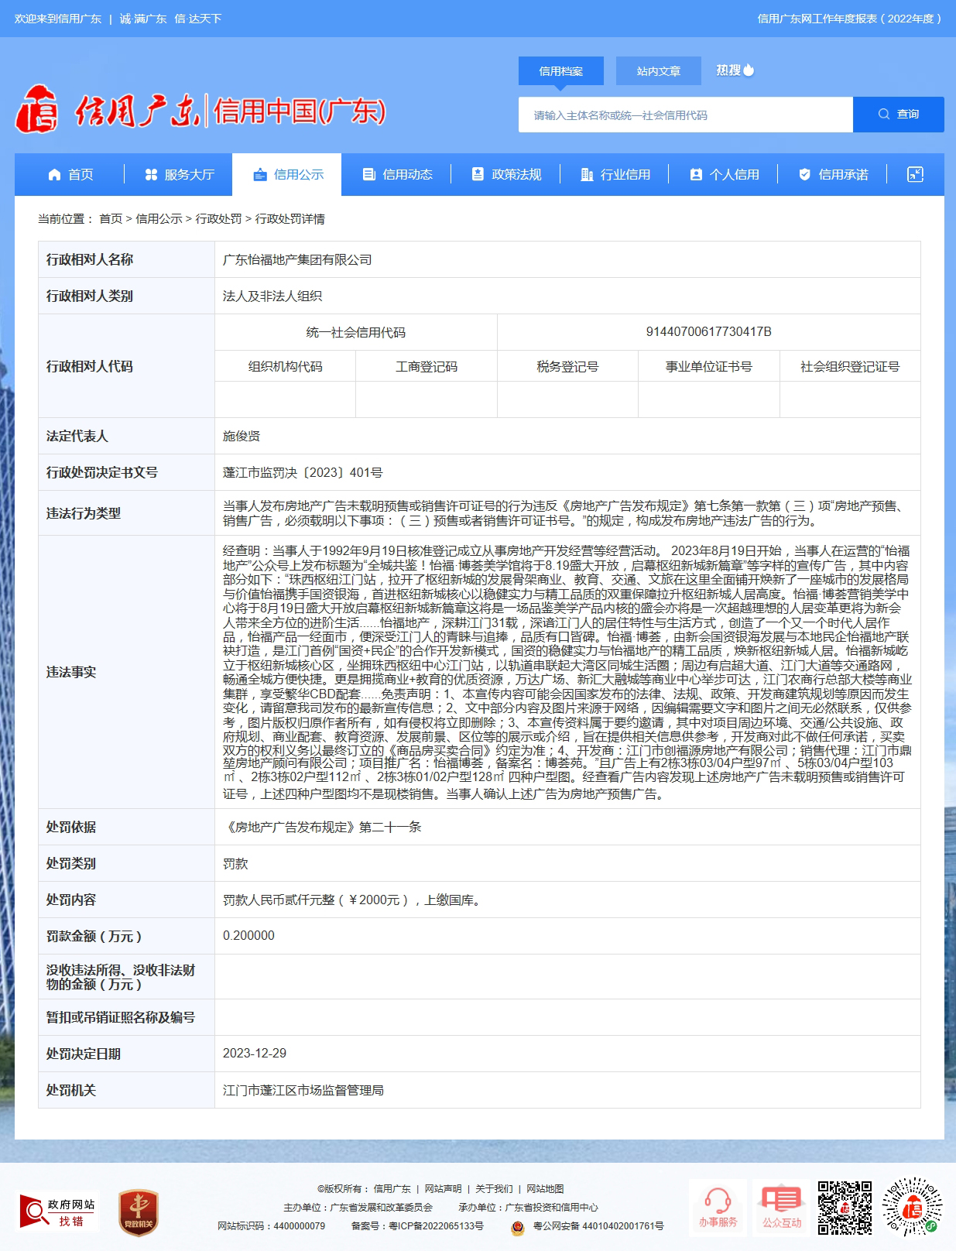Viewport: 956px width, 1251px height.
Task: Open the 网站地图 footer link
Action: pos(545,1189)
